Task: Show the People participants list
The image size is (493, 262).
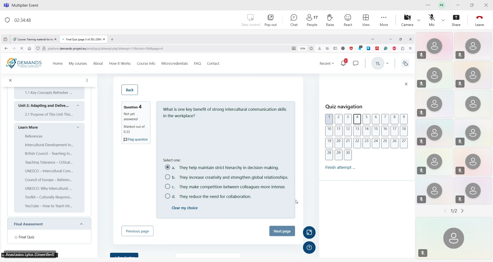Action: pos(312,20)
